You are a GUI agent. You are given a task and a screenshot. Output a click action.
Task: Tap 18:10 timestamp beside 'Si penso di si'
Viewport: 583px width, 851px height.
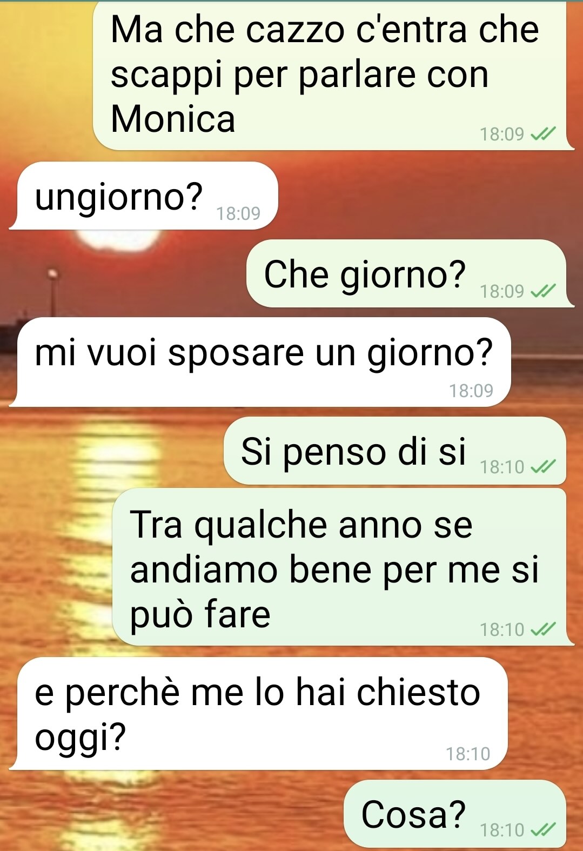pyautogui.click(x=502, y=467)
